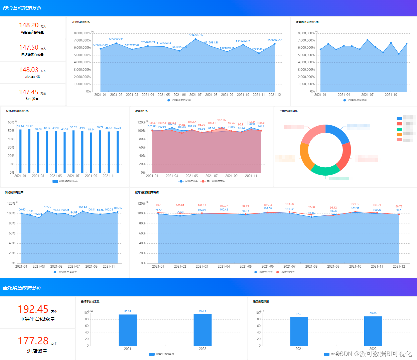Toggle the 线索跟进及时率 legend marker
Image resolution: width=417 pixels, height=360 pixels.
[x=345, y=100]
